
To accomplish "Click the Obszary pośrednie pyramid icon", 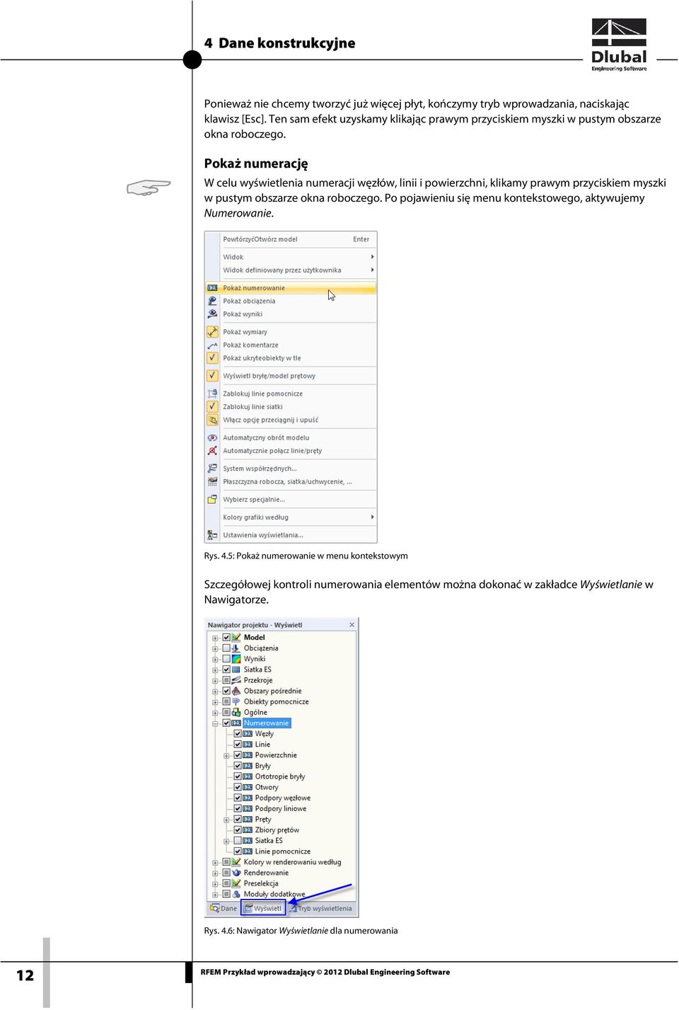I will 236,691.
